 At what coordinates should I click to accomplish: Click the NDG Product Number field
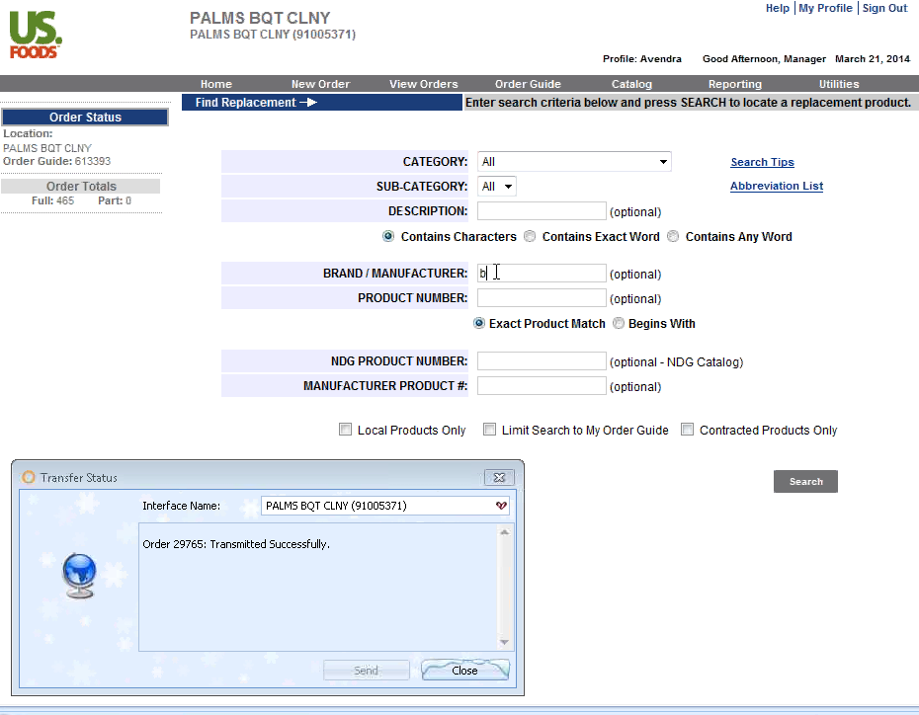pos(542,360)
